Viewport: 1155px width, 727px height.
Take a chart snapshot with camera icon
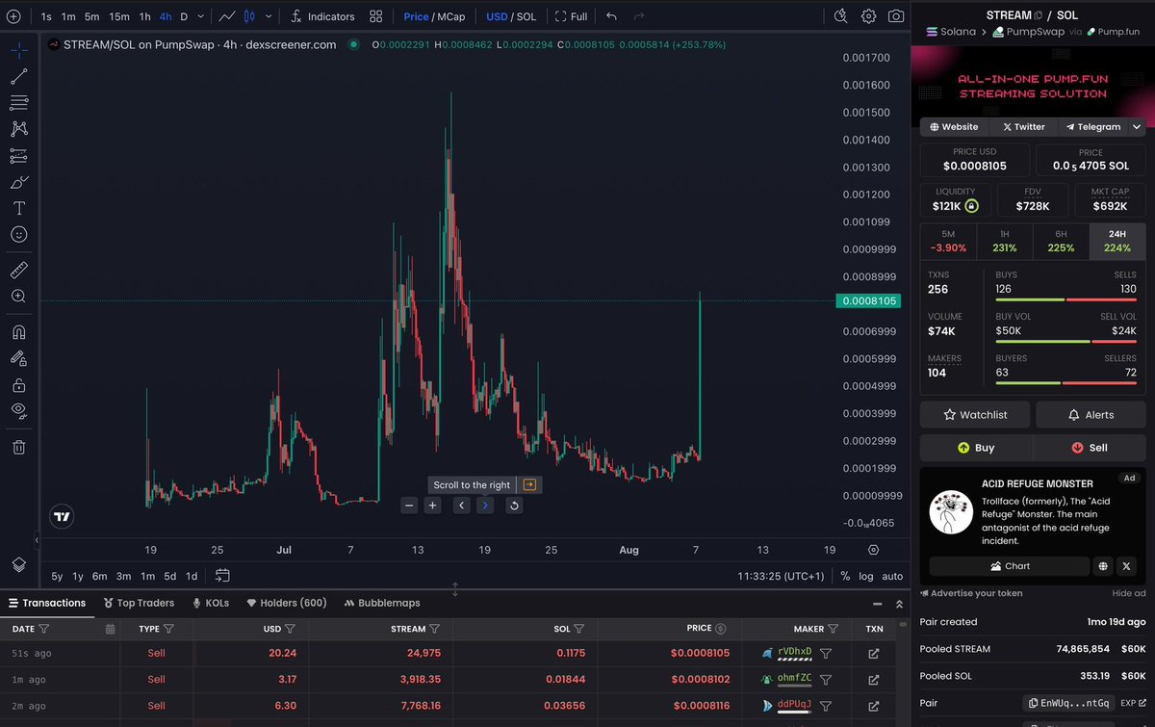click(896, 16)
